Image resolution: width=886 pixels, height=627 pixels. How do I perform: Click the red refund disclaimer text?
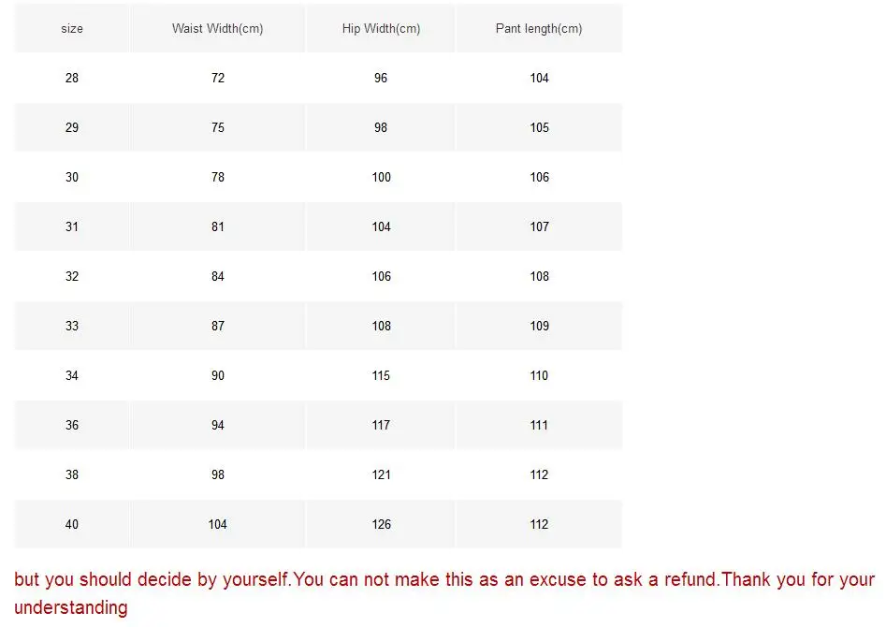pyautogui.click(x=444, y=593)
